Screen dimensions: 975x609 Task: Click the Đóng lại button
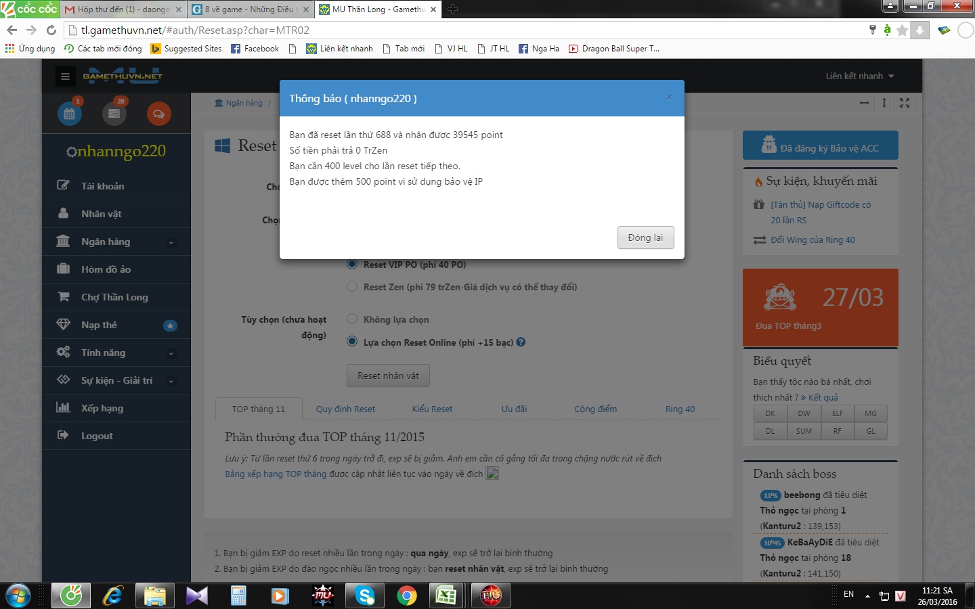(x=645, y=238)
